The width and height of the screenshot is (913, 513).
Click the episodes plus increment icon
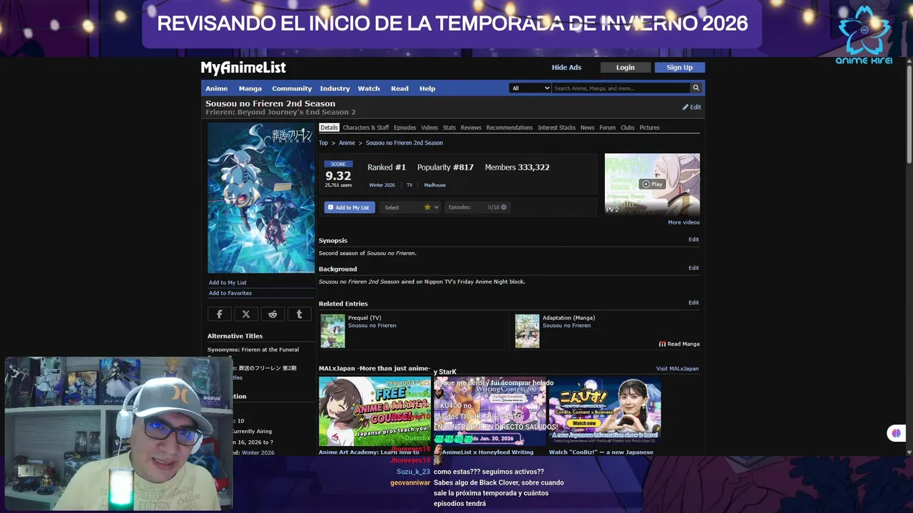pos(504,207)
